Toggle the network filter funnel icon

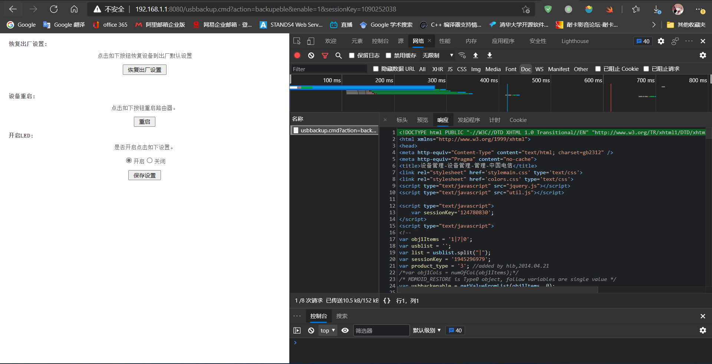coord(325,55)
